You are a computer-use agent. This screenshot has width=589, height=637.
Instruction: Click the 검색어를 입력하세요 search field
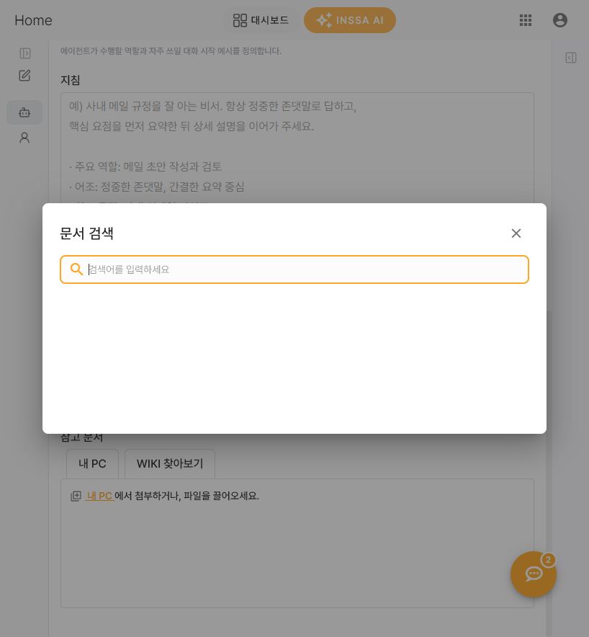(x=294, y=269)
